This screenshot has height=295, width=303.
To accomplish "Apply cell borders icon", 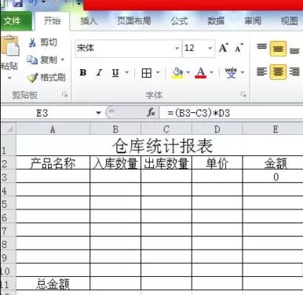I will click(x=147, y=73).
